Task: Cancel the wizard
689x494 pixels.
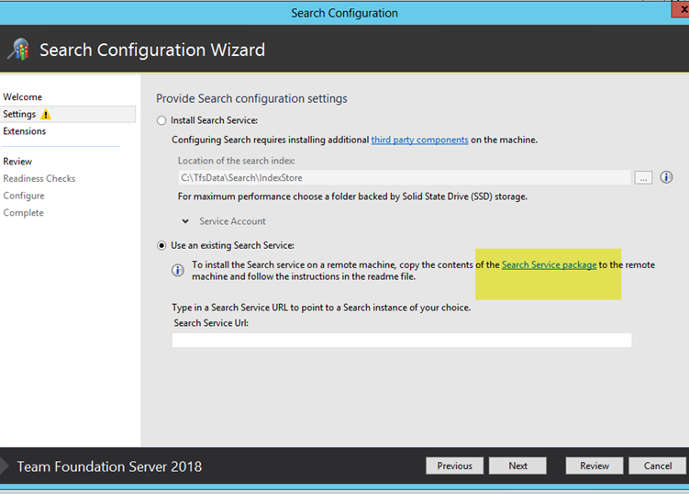Action: point(658,466)
